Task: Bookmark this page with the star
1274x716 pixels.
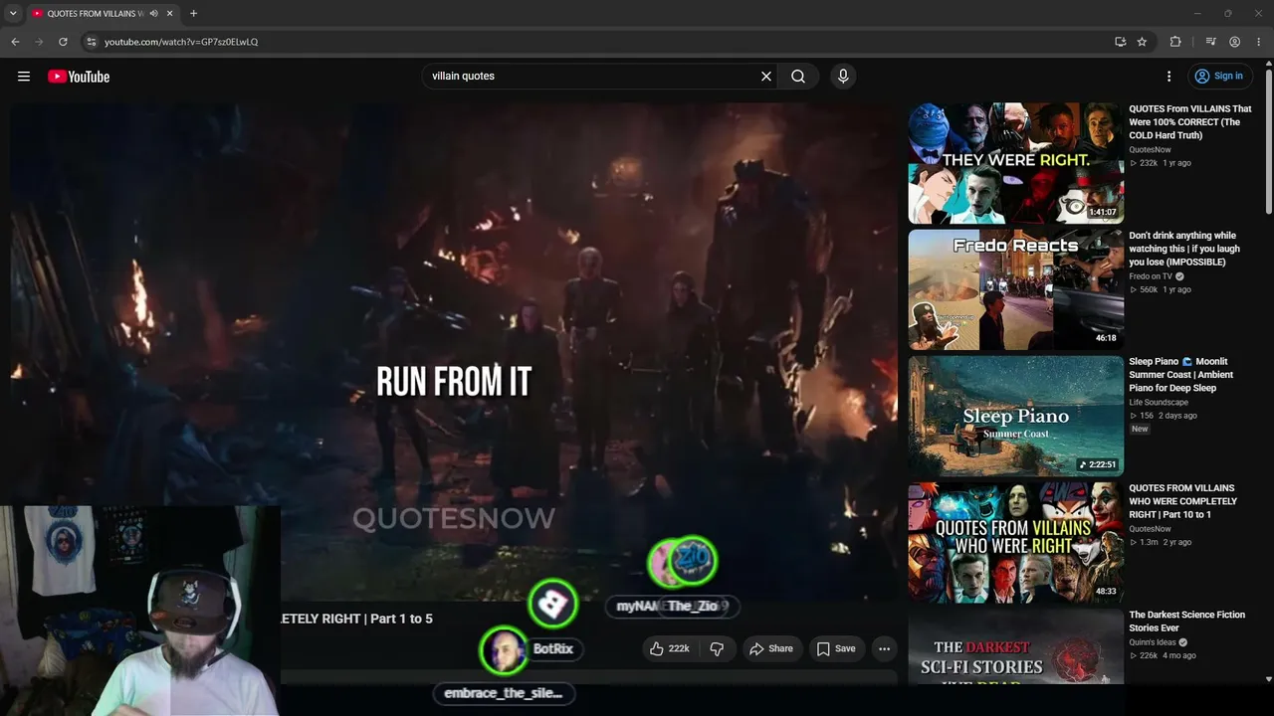Action: [1143, 42]
